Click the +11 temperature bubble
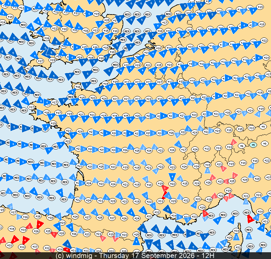Viewport: 271px width, 259px height. tap(21, 8)
